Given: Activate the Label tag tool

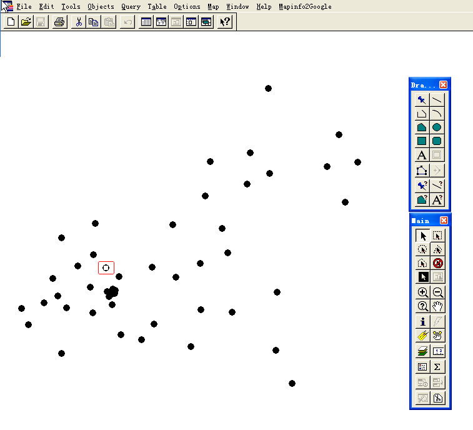Looking at the screenshot, I should (422, 336).
